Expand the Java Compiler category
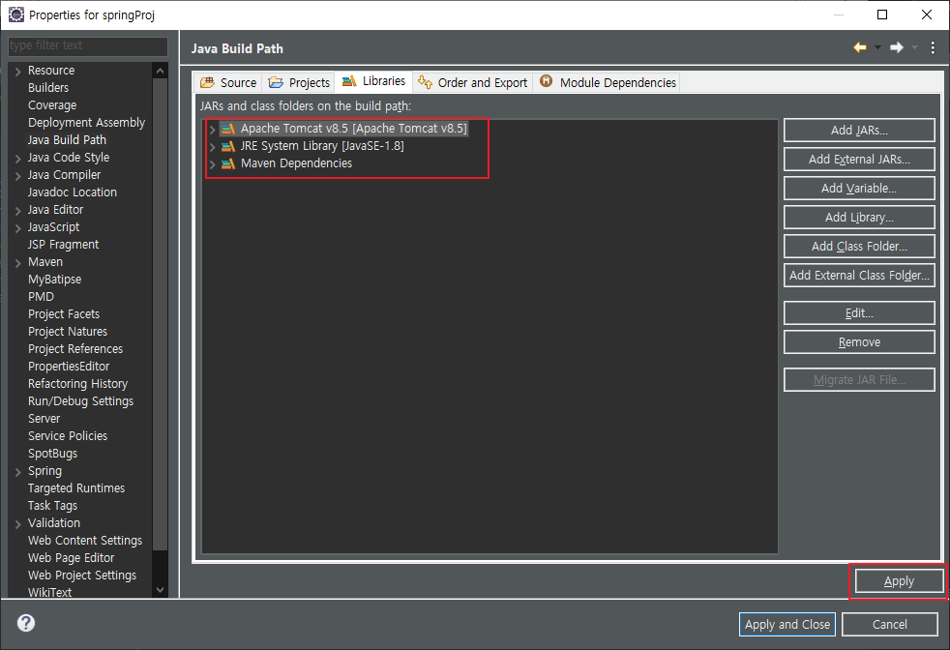This screenshot has width=950, height=650. (x=17, y=176)
